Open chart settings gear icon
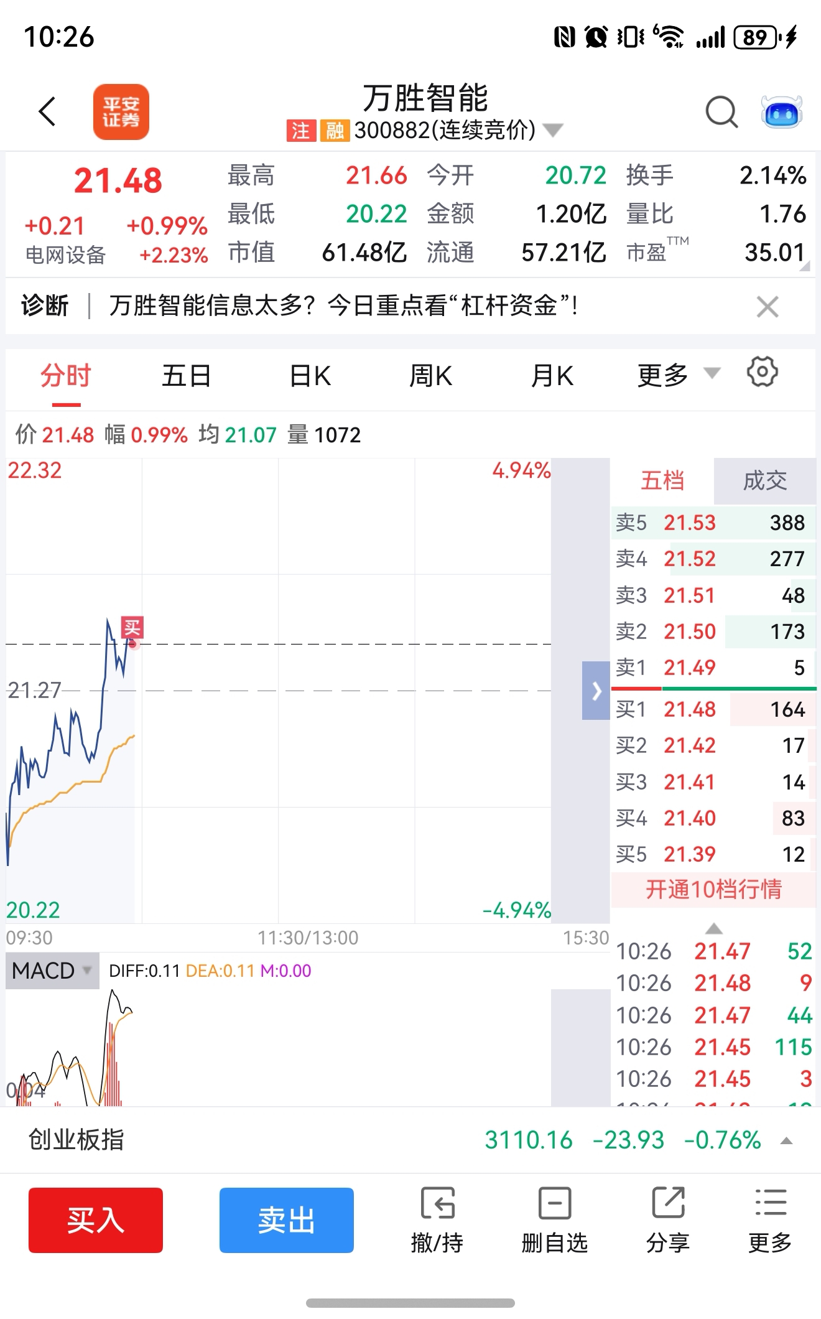 762,372
